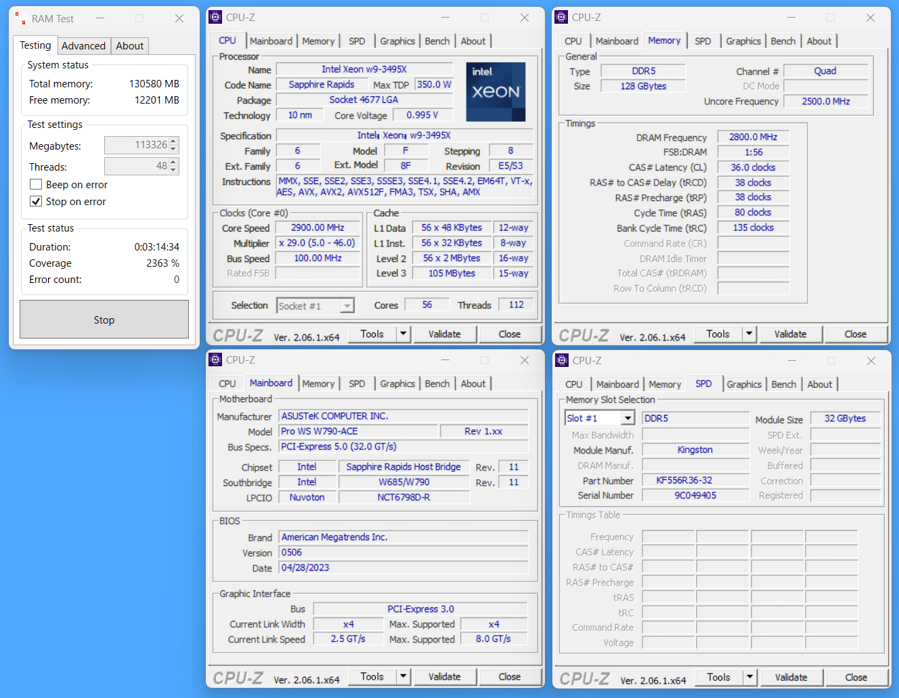
Task: Click the Megabytes input field
Action: pyautogui.click(x=137, y=145)
